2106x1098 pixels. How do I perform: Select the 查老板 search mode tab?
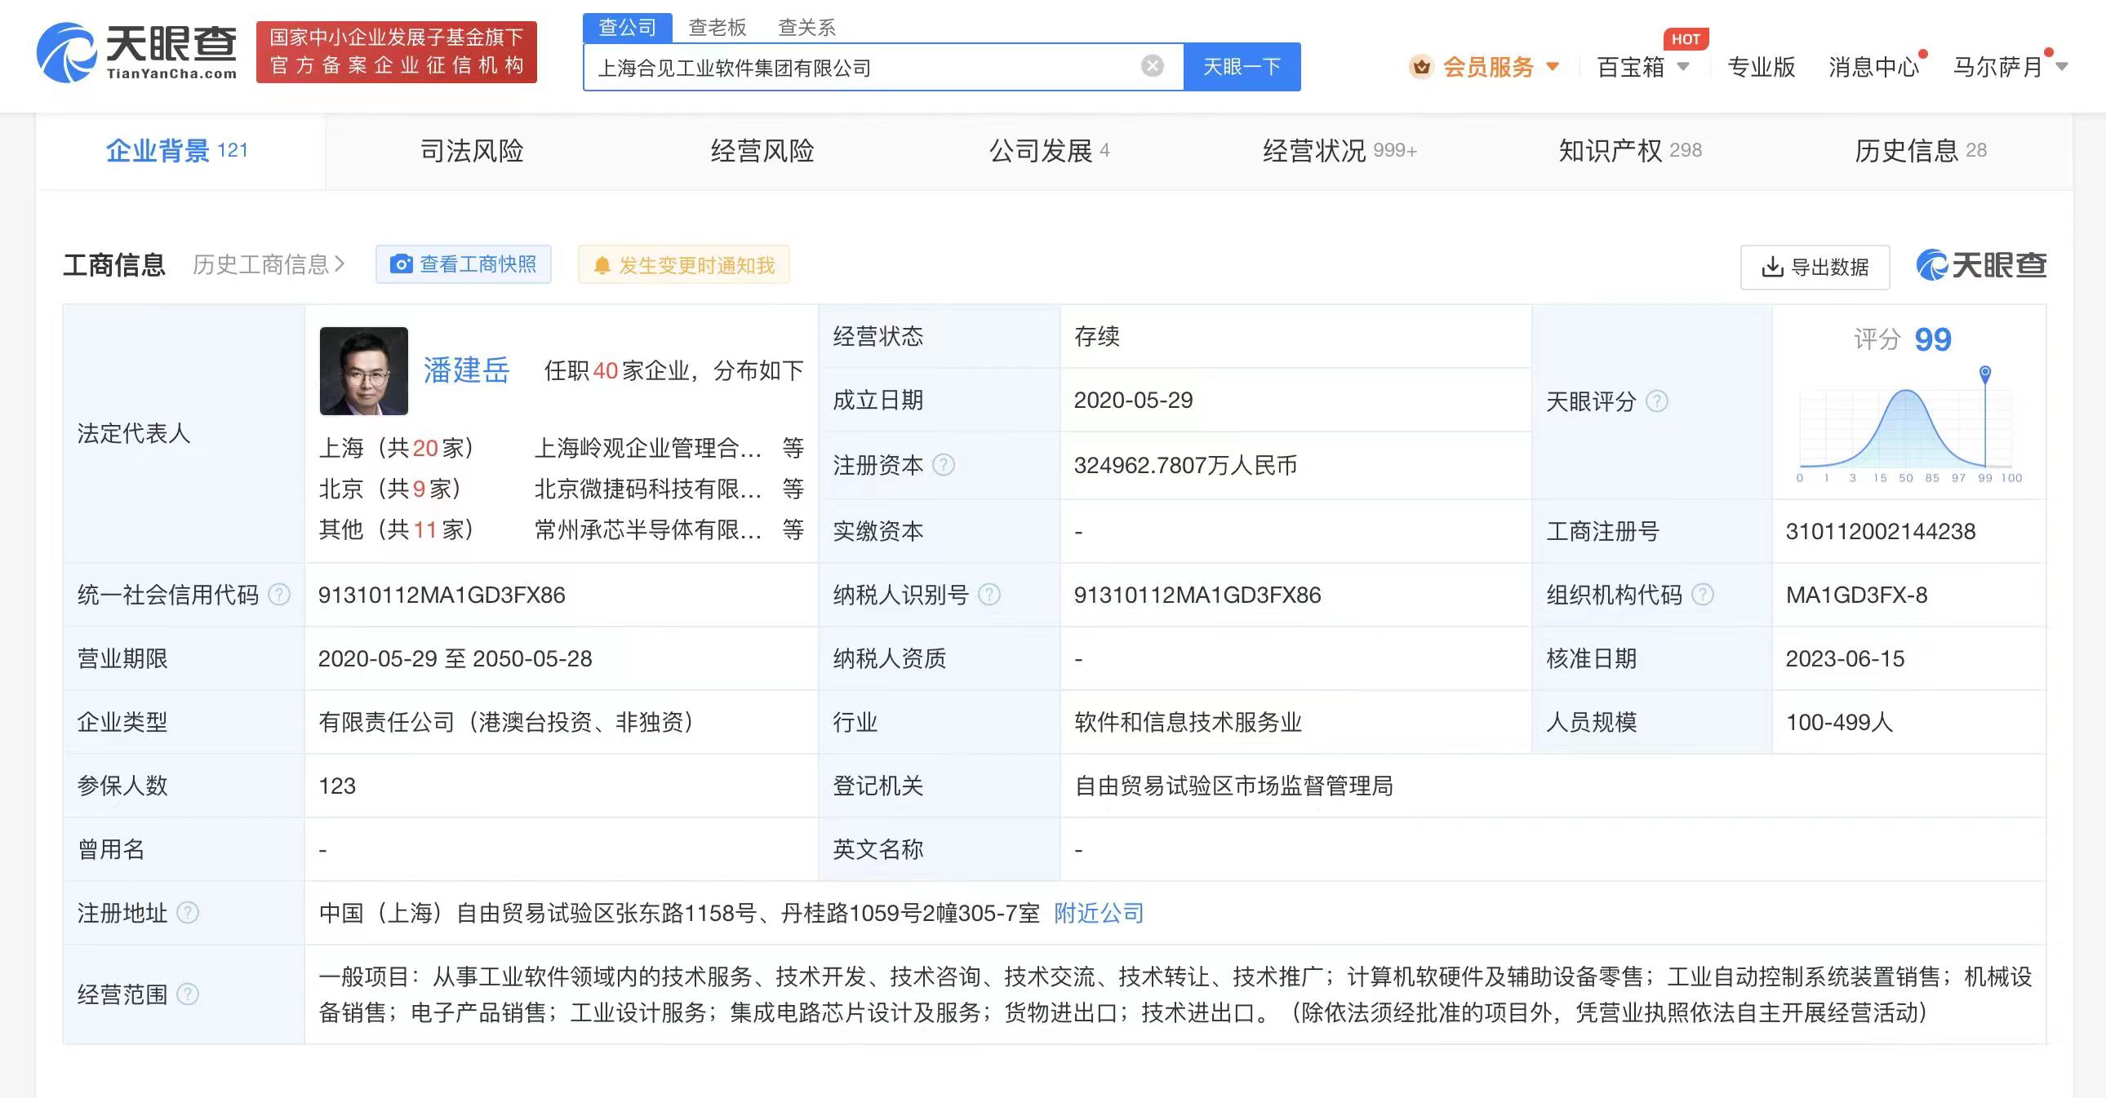[x=717, y=27]
